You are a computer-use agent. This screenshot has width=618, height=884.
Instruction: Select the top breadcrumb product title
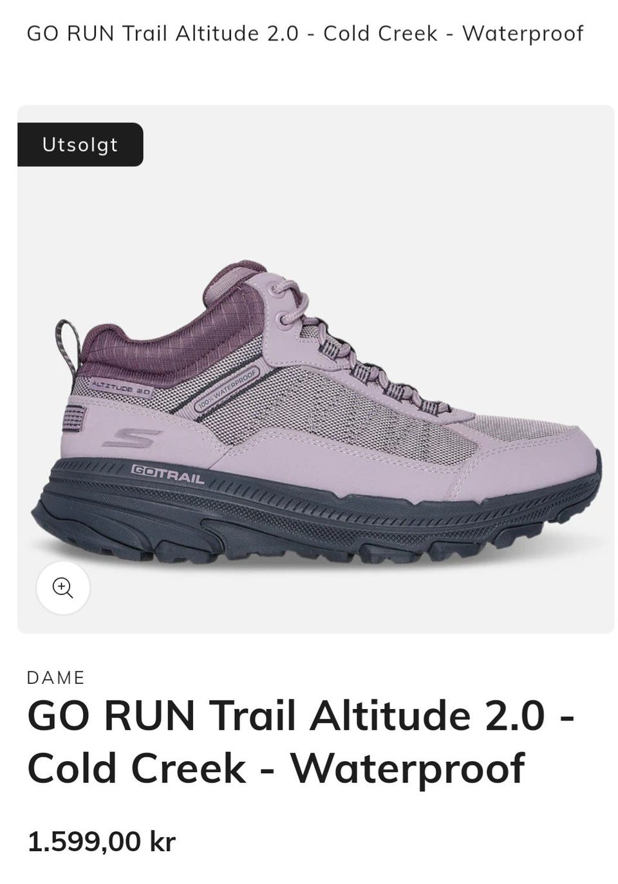click(x=305, y=33)
